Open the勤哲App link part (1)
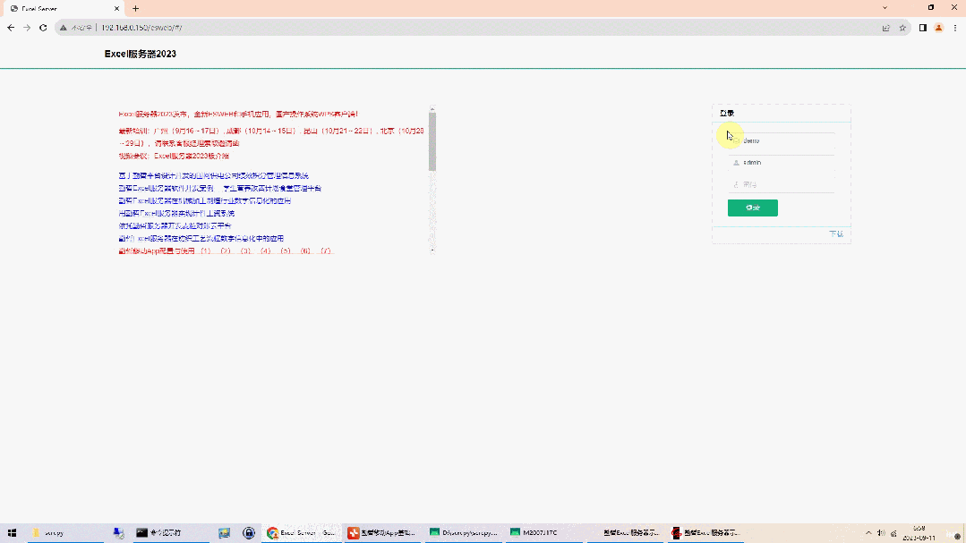Image resolution: width=966 pixels, height=543 pixels. (206, 251)
